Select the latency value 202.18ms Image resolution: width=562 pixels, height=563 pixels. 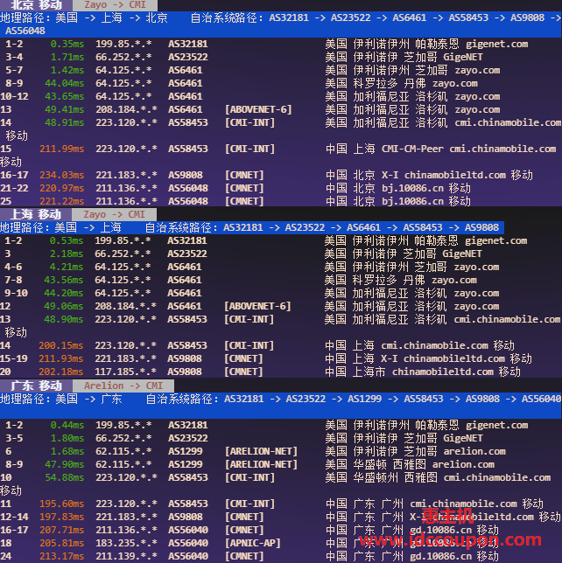coord(61,372)
